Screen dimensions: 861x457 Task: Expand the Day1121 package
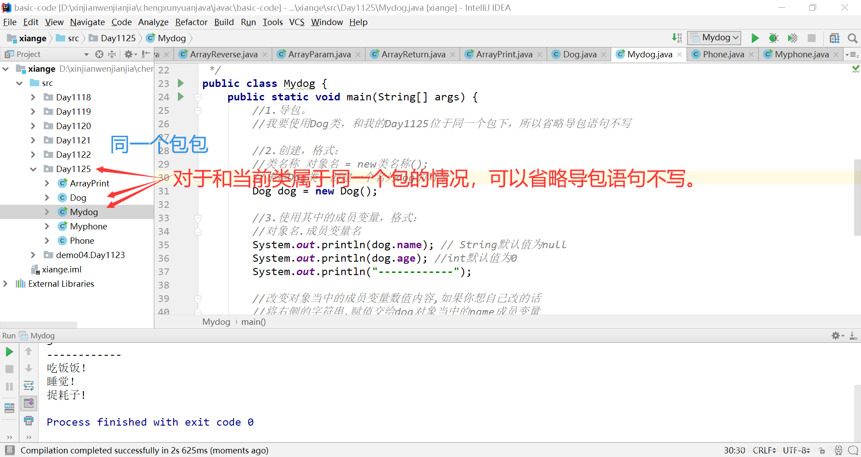tap(33, 140)
